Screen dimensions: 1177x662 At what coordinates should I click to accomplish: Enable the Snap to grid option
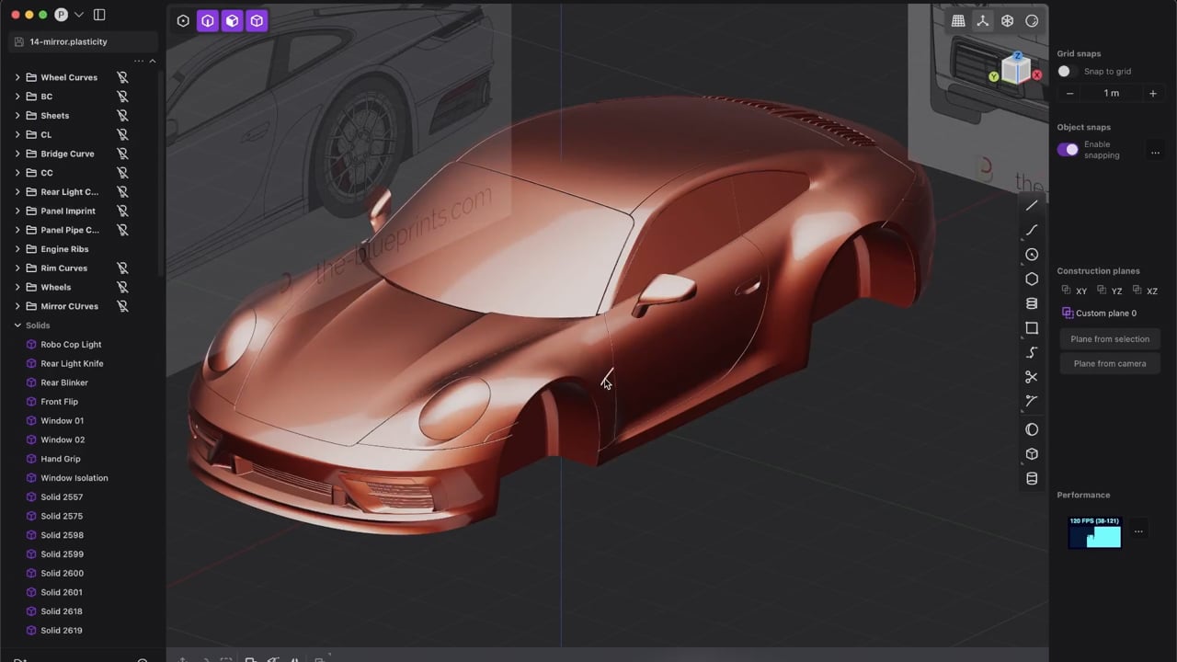click(1064, 71)
